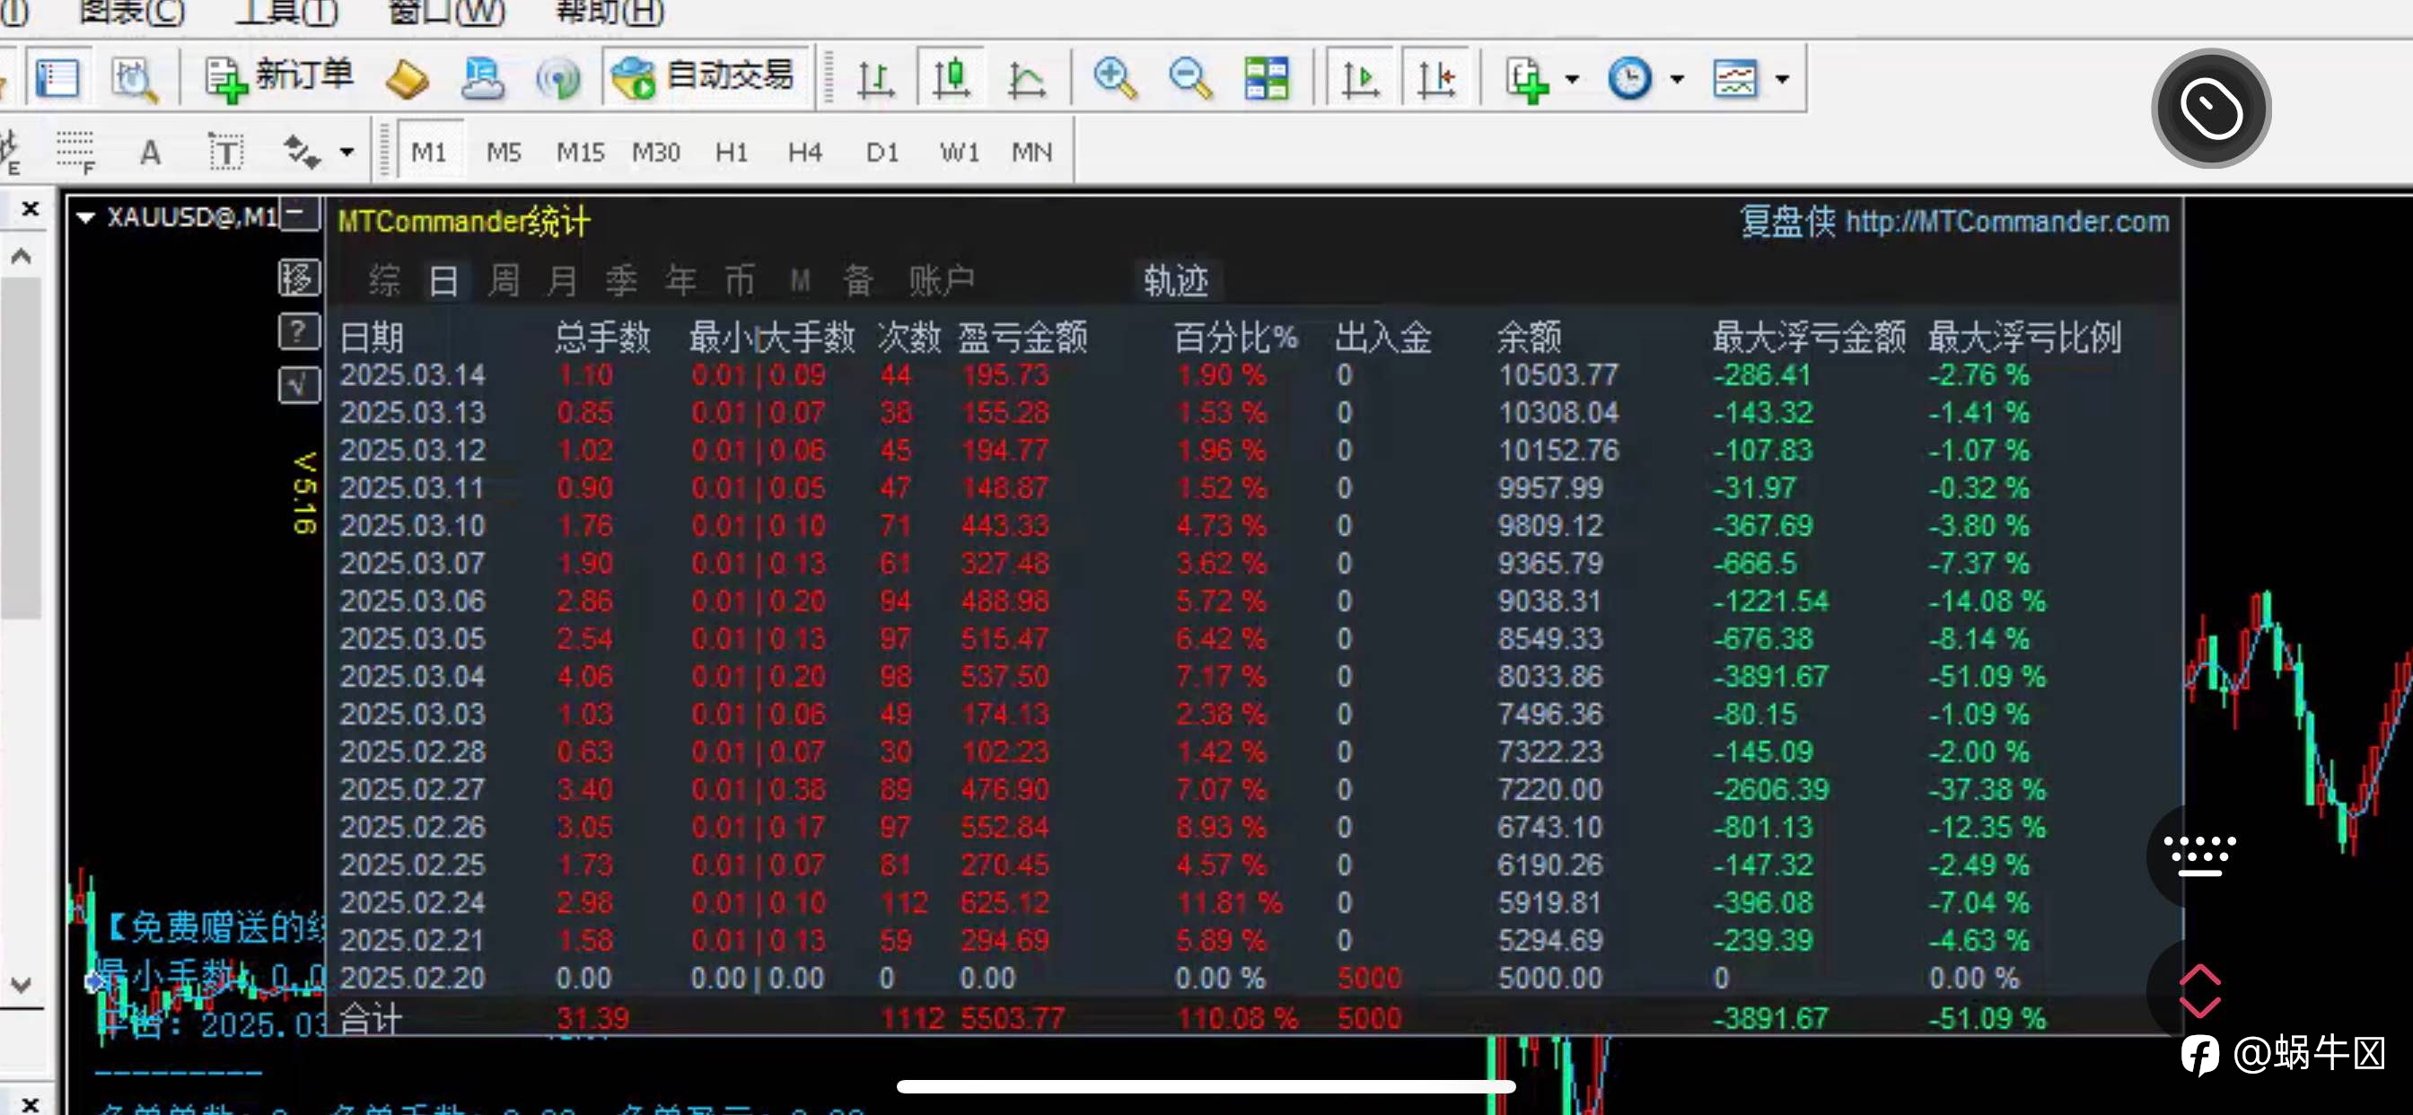Switch to M1 timeframe
The width and height of the screenshot is (2413, 1115).
429,152
